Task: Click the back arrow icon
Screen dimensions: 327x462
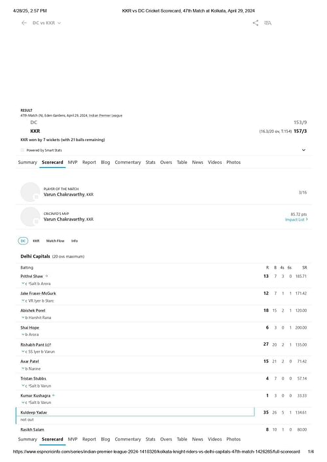Action: (x=24, y=23)
